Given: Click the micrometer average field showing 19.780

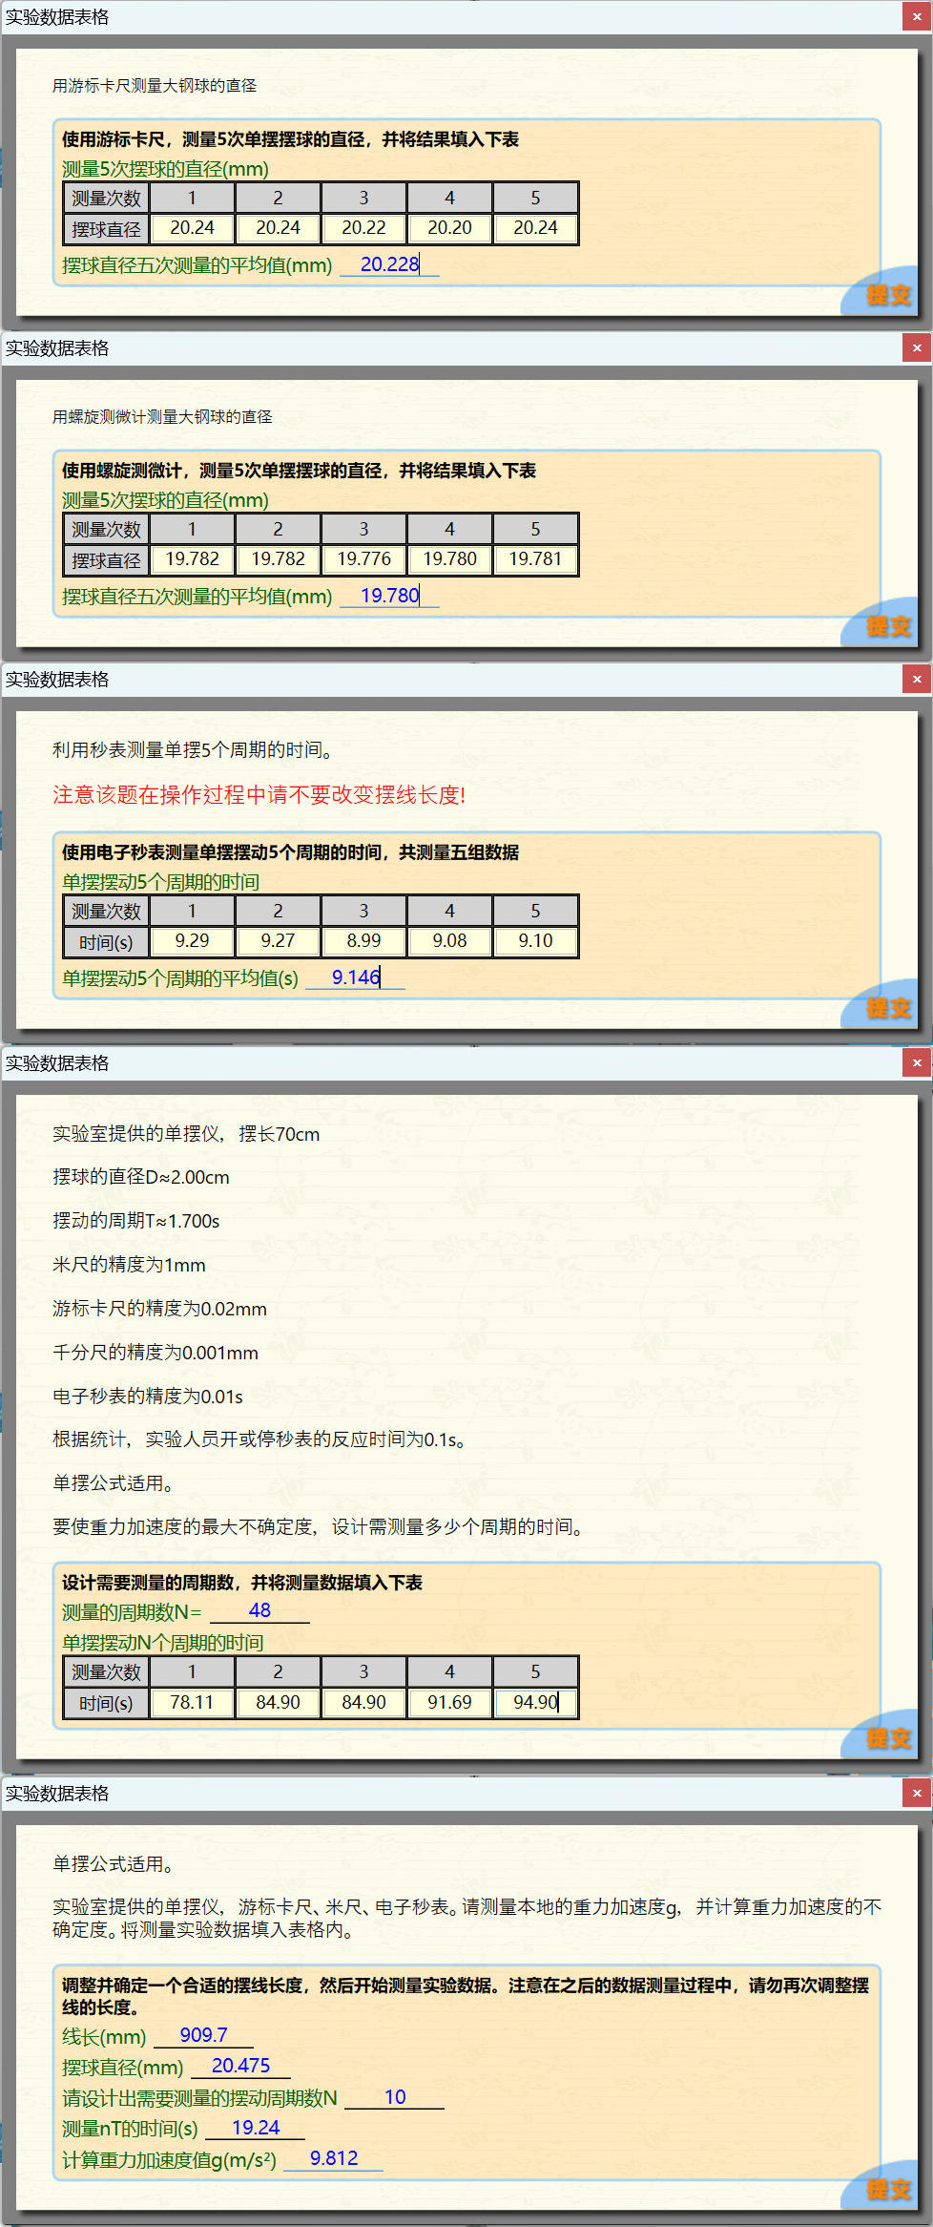Looking at the screenshot, I should (x=389, y=596).
